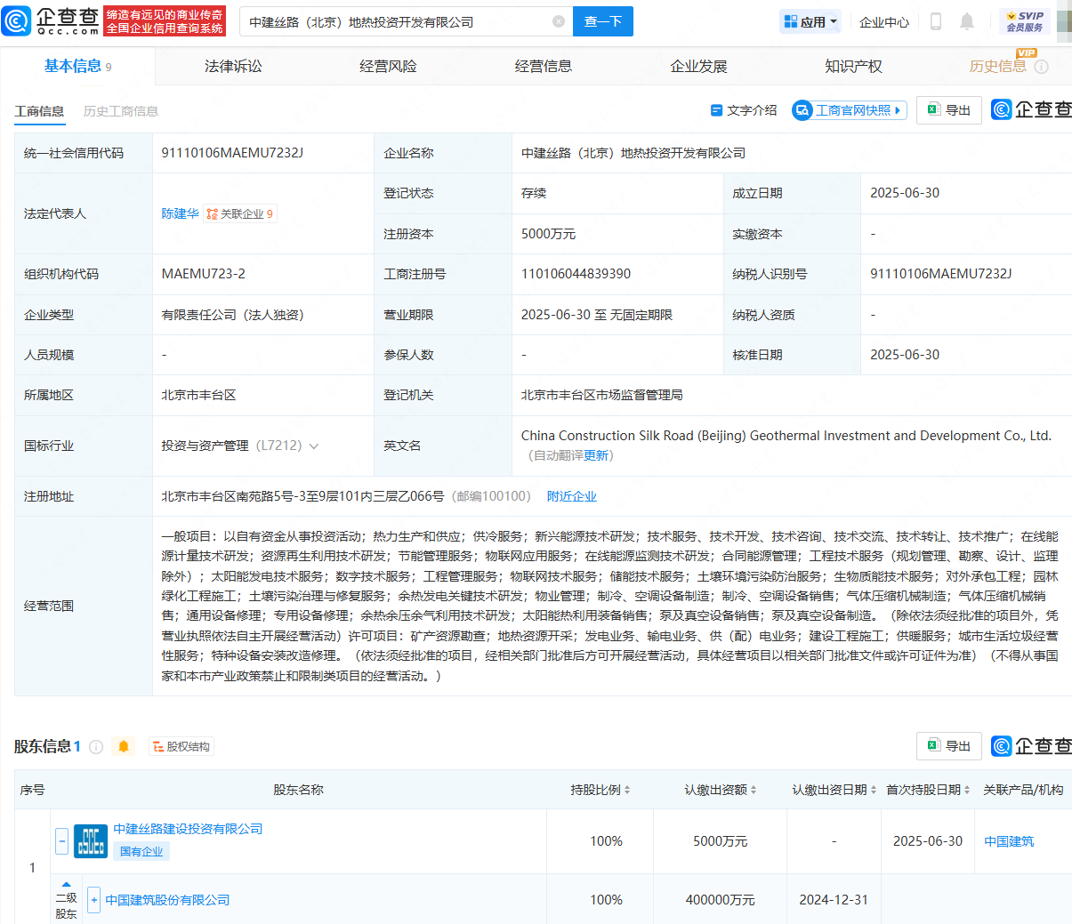Open legal representative 陈建华 link
Image resolution: width=1072 pixels, height=924 pixels.
click(x=180, y=213)
